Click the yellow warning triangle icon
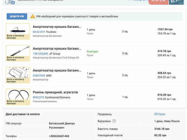This screenshot has height=140, width=187. coord(32,16)
